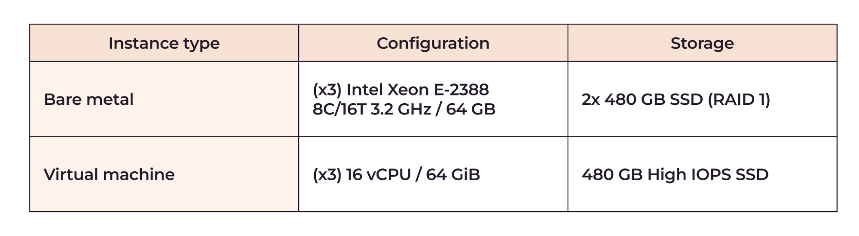Select the Virtual machine row label
859x236 pixels.
(x=109, y=174)
